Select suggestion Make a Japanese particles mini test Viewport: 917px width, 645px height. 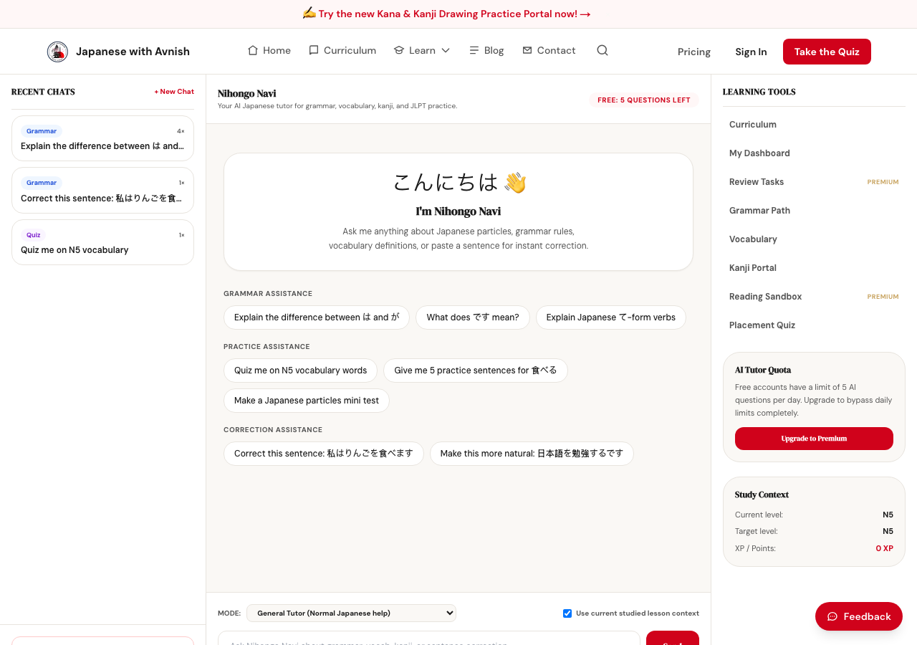tap(307, 401)
